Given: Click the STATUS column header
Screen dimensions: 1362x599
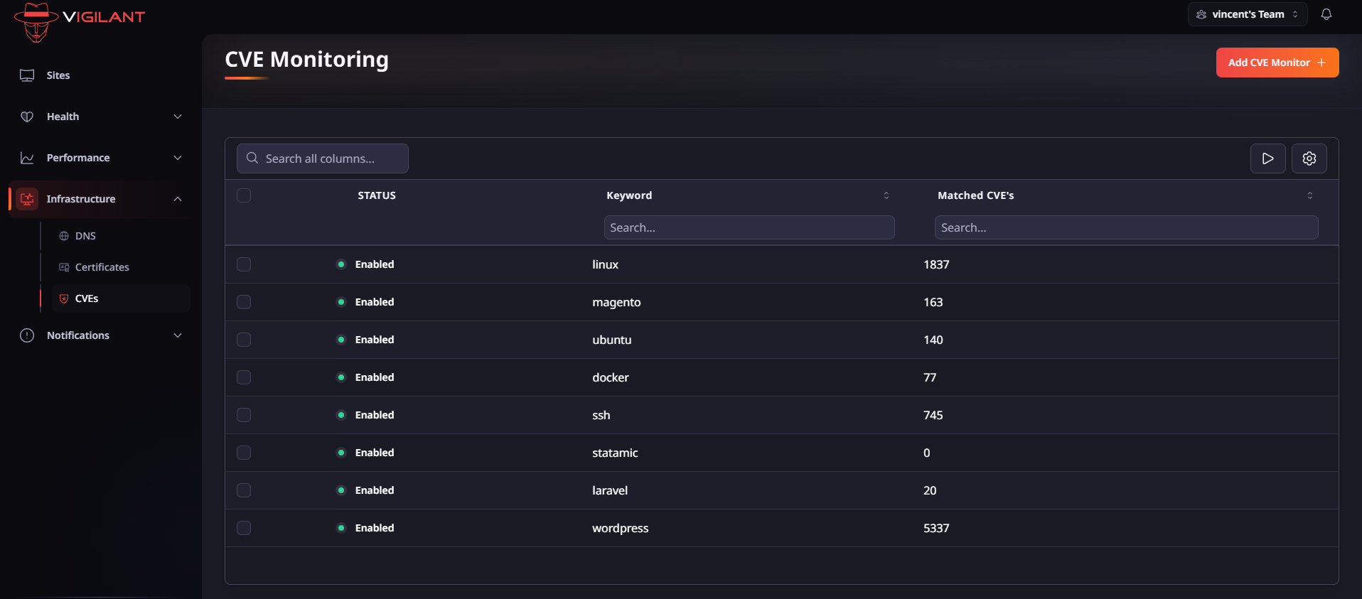Looking at the screenshot, I should coord(377,195).
